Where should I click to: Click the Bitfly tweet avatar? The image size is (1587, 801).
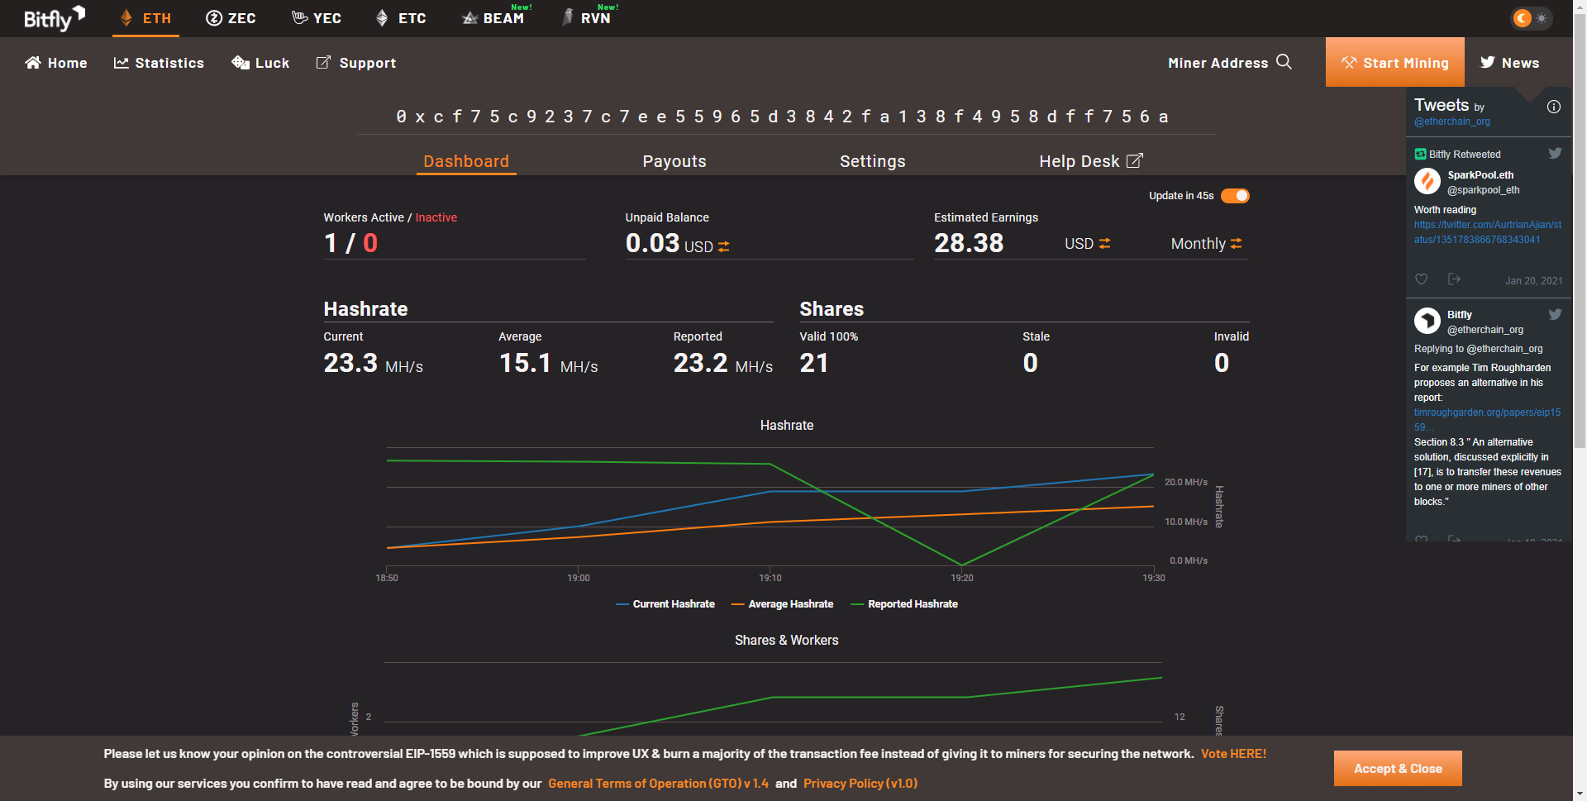point(1427,321)
